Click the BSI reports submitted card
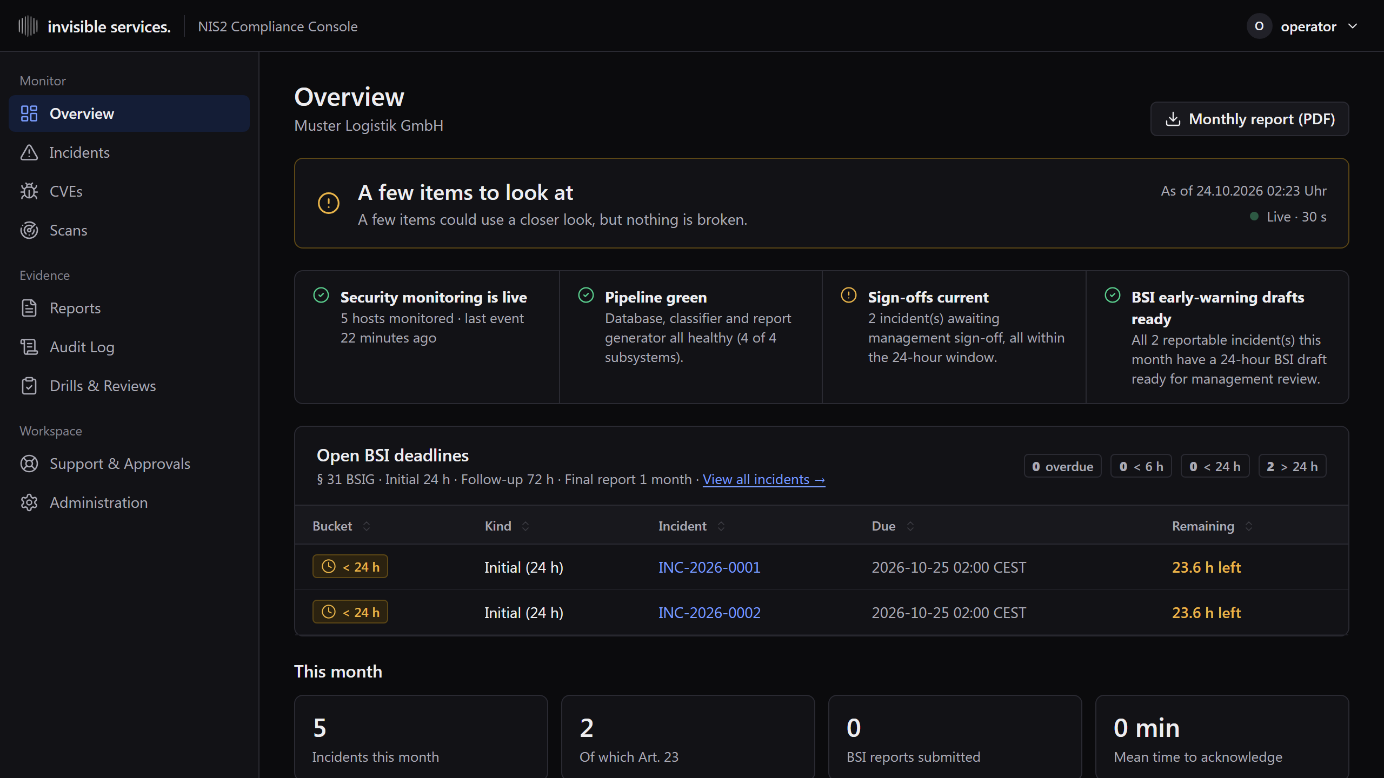This screenshot has width=1384, height=778. click(x=955, y=737)
